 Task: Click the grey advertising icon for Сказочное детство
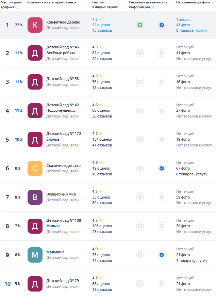[x=140, y=168]
